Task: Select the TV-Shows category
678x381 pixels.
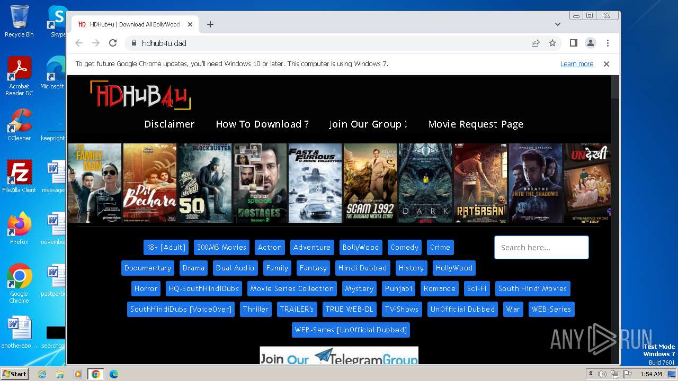Action: coord(402,310)
